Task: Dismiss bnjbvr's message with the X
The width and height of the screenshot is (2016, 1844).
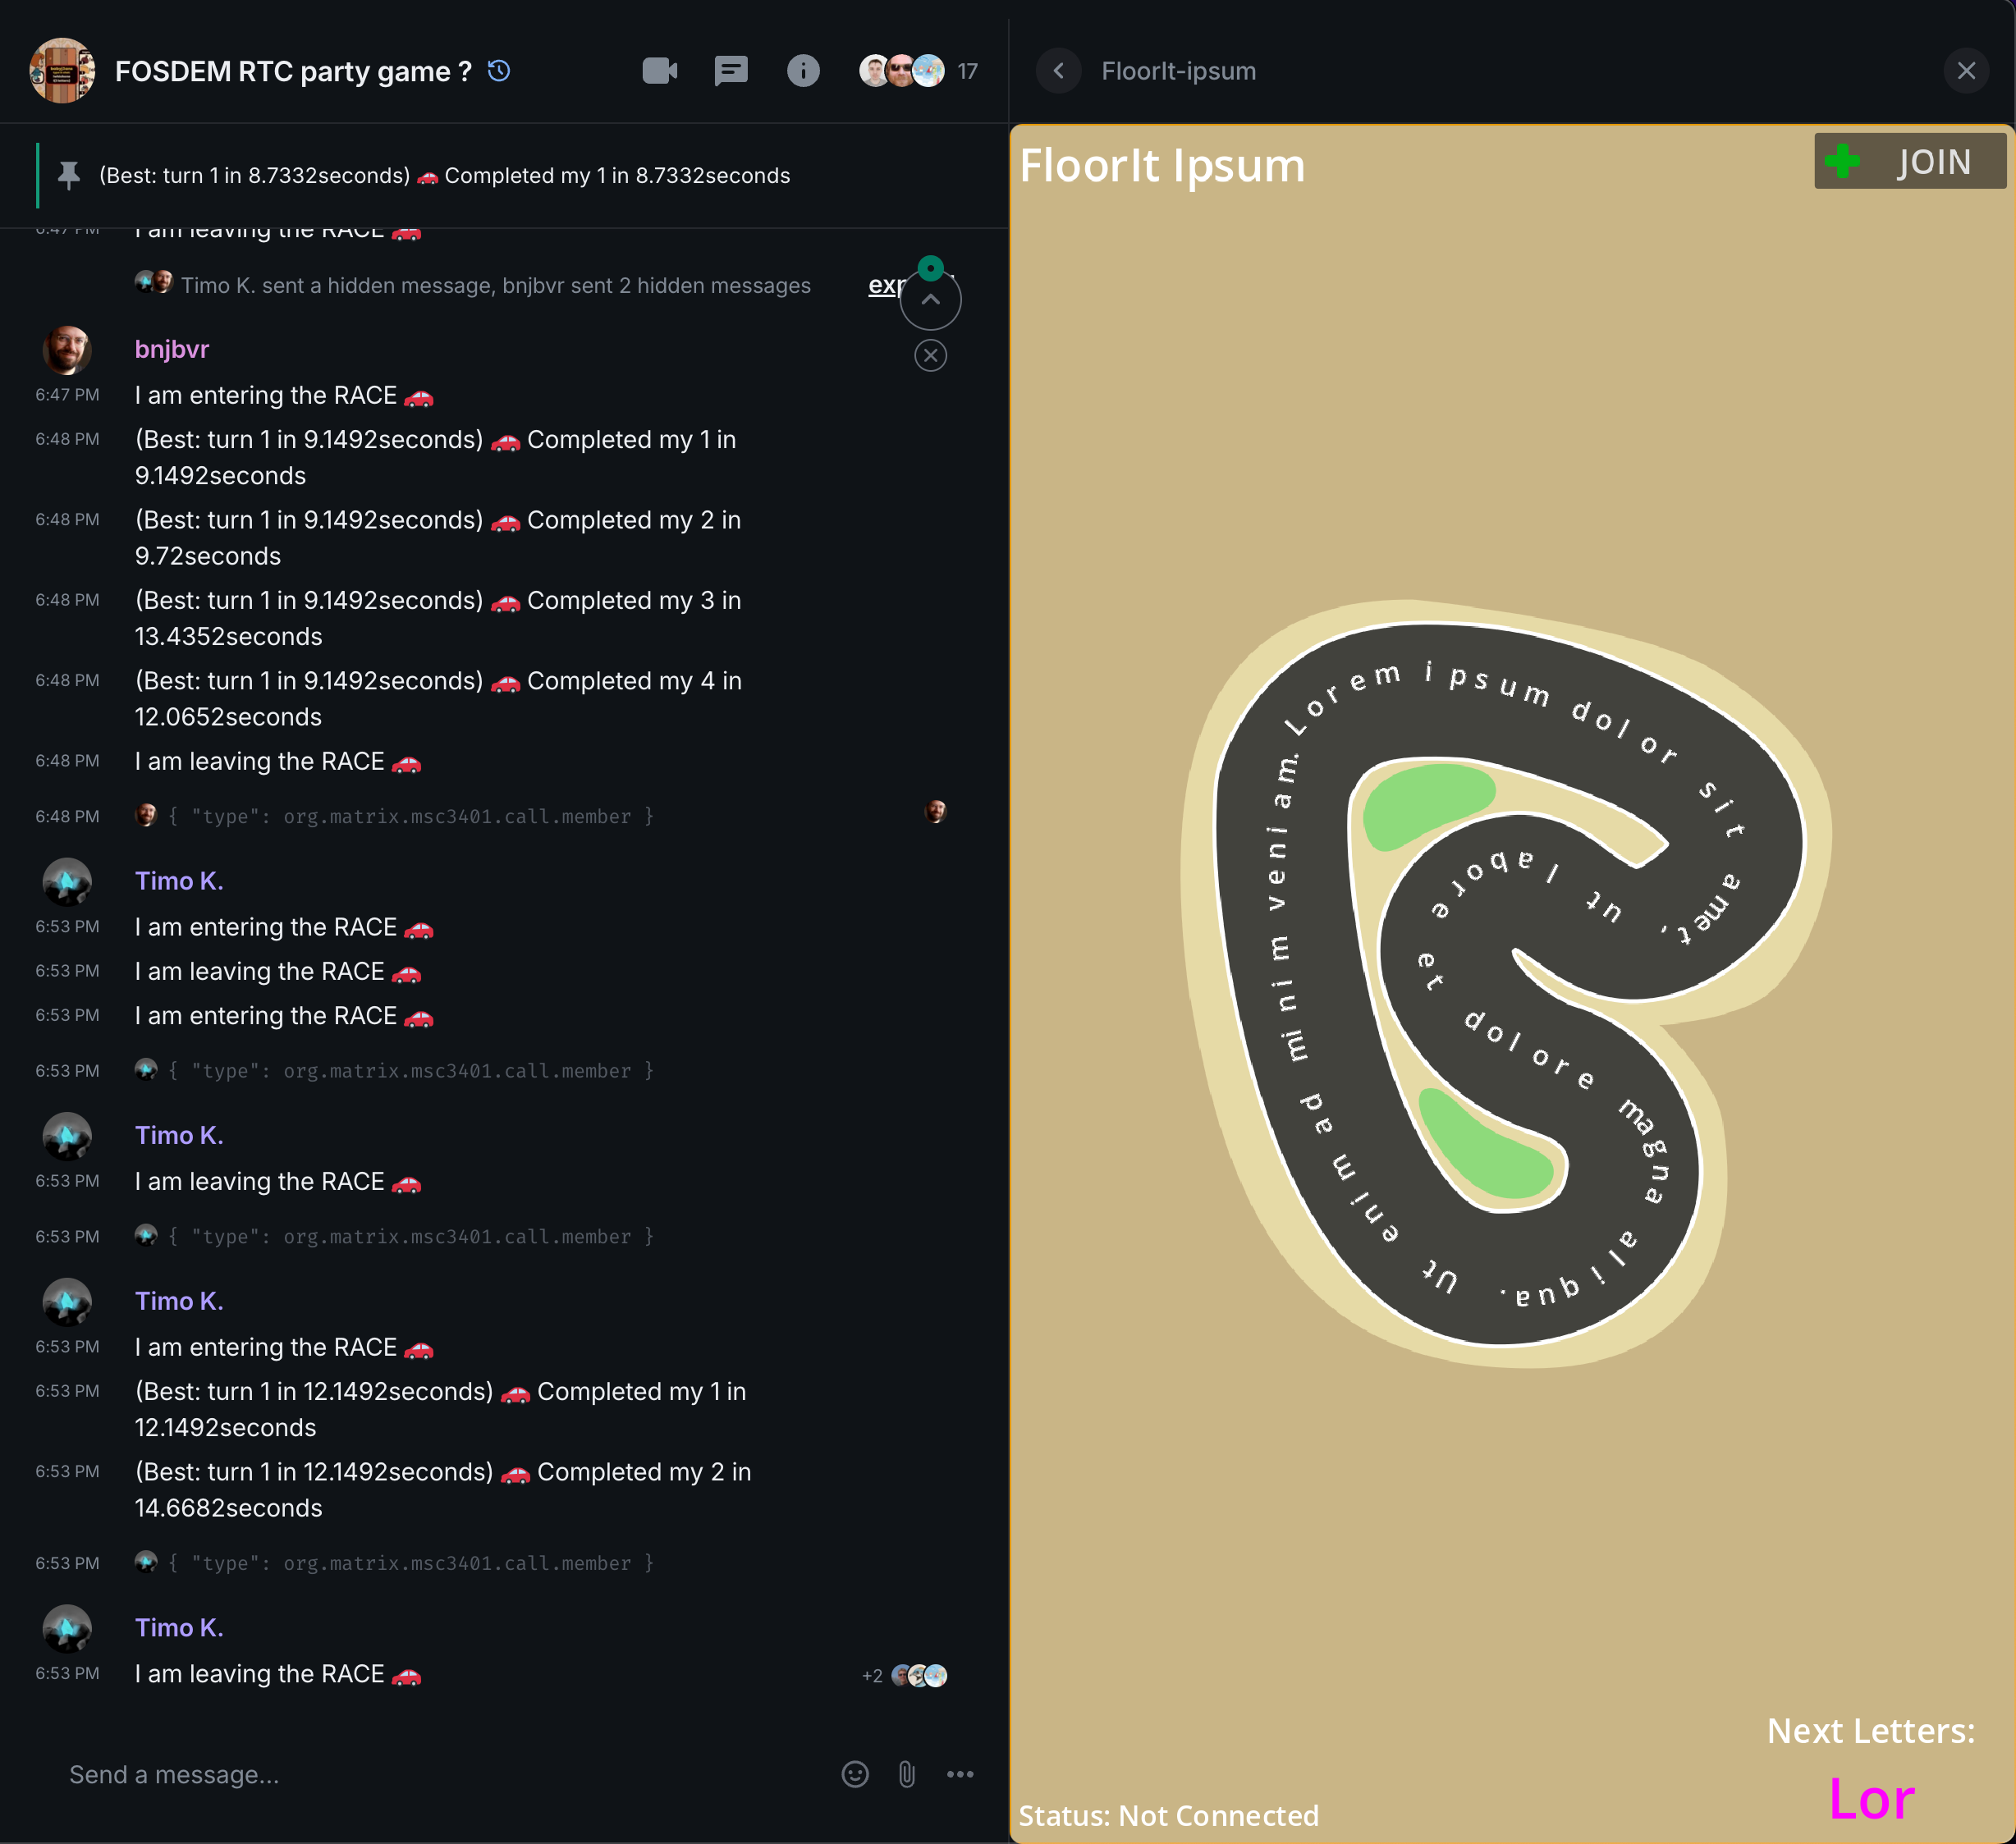Action: click(930, 355)
